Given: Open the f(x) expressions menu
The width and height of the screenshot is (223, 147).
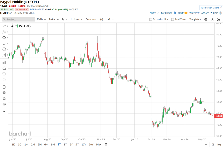Looking at the screenshot, I should [x=101, y=19].
